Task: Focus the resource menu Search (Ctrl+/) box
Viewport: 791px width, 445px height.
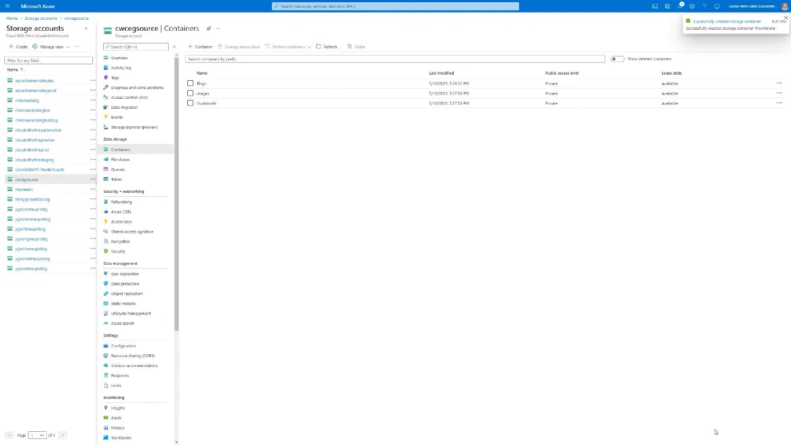Action: point(136,47)
